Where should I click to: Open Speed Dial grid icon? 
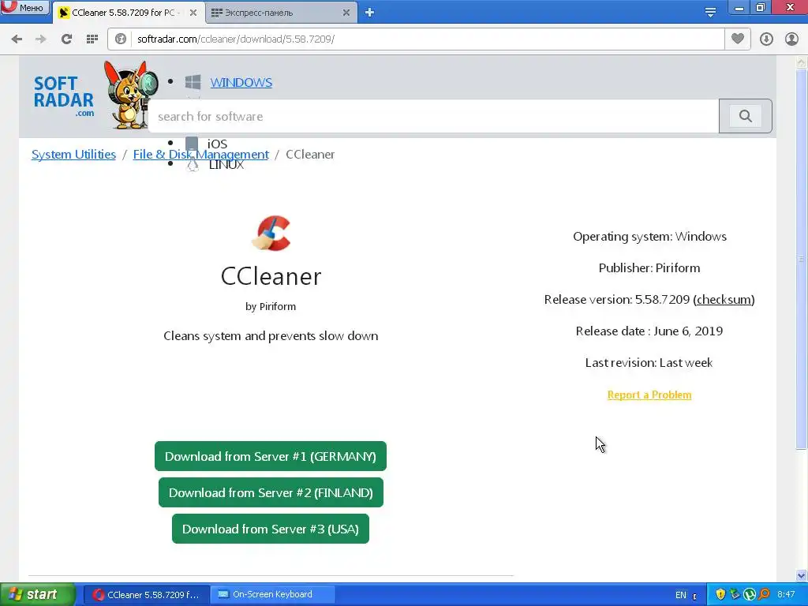(x=92, y=39)
